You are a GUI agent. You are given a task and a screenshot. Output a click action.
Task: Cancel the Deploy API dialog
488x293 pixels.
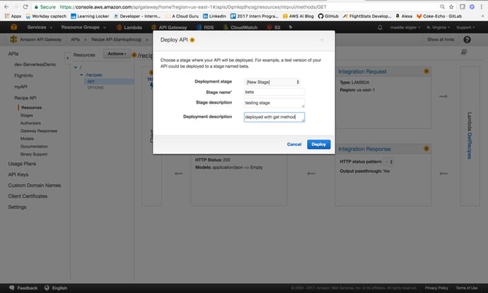point(294,144)
